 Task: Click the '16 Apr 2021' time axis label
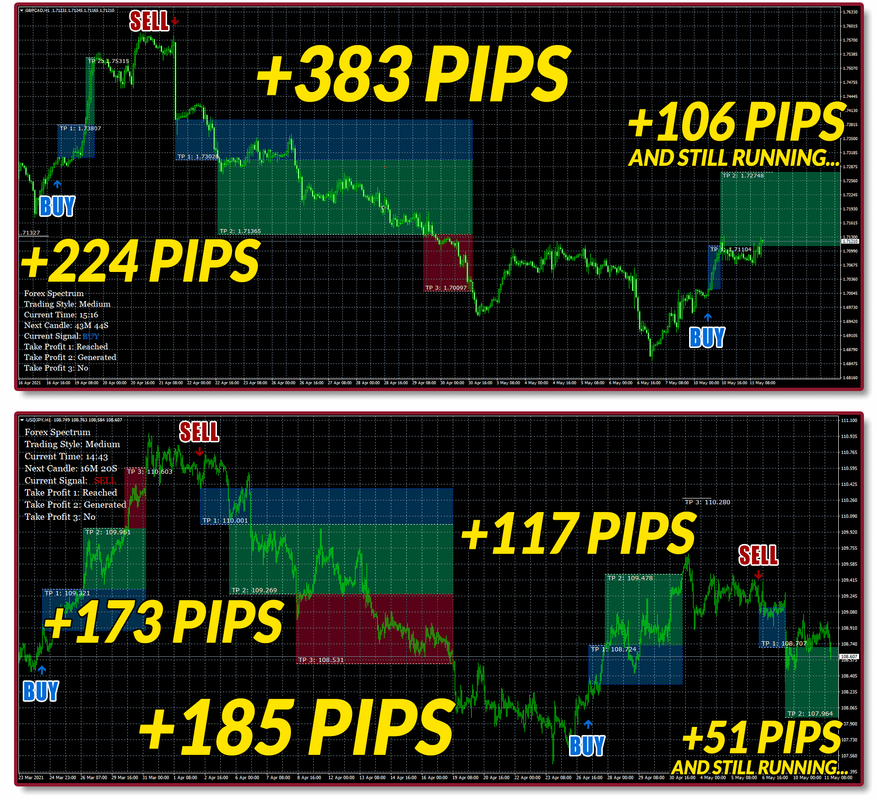(x=30, y=383)
